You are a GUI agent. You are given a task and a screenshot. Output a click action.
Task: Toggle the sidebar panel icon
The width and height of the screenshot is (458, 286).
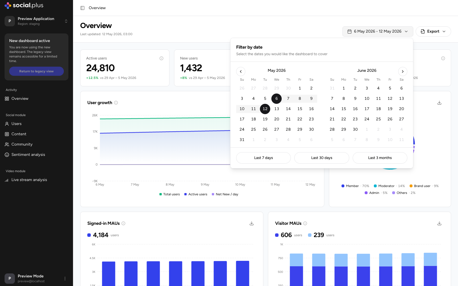(x=82, y=8)
